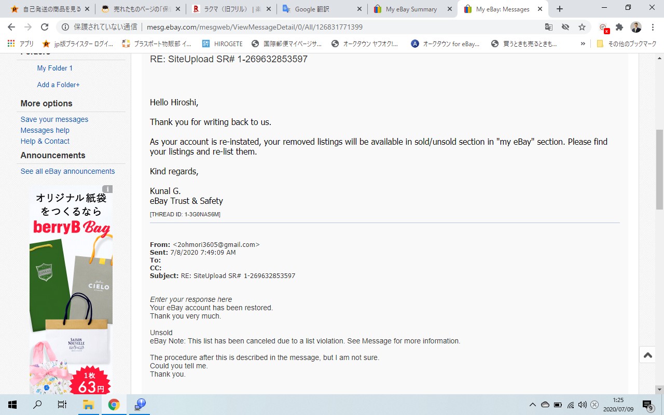The image size is (664, 415).
Task: Click Add a Folder+ link
Action: coord(59,85)
